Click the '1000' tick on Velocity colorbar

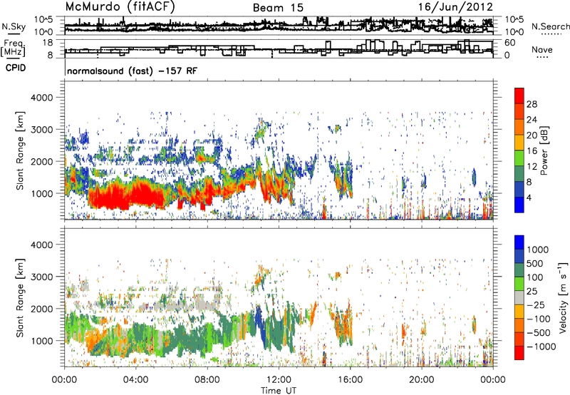pyautogui.click(x=538, y=250)
